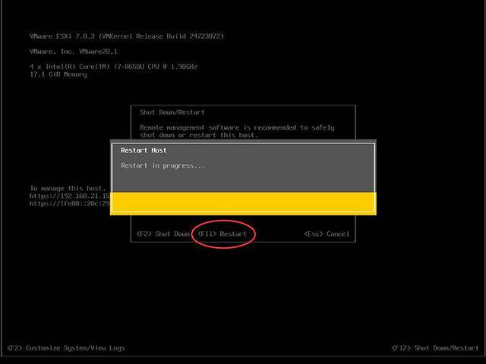This screenshot has width=486, height=364.
Task: Click the Shut Down/Restart dialog heading
Action: (172, 112)
